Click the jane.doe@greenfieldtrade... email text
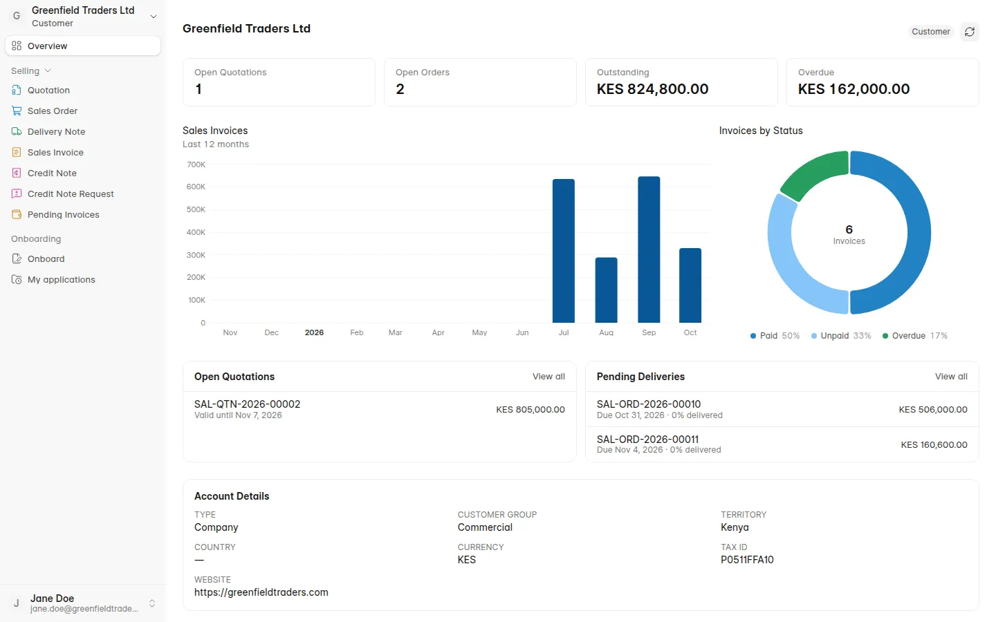Image resolution: width=996 pixels, height=622 pixels. (84, 609)
